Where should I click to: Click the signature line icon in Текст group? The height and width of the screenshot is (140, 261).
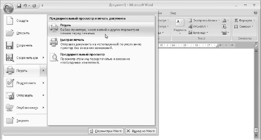pos(225,21)
